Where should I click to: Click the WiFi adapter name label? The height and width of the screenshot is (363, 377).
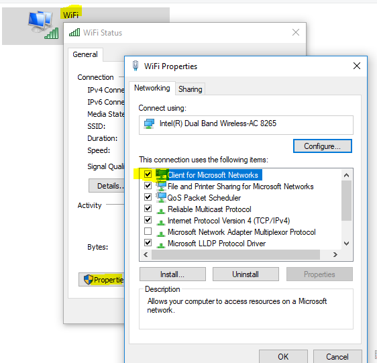(x=71, y=15)
